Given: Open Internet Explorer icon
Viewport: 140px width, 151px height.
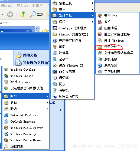Looking at the screenshot, I should (6, 115).
